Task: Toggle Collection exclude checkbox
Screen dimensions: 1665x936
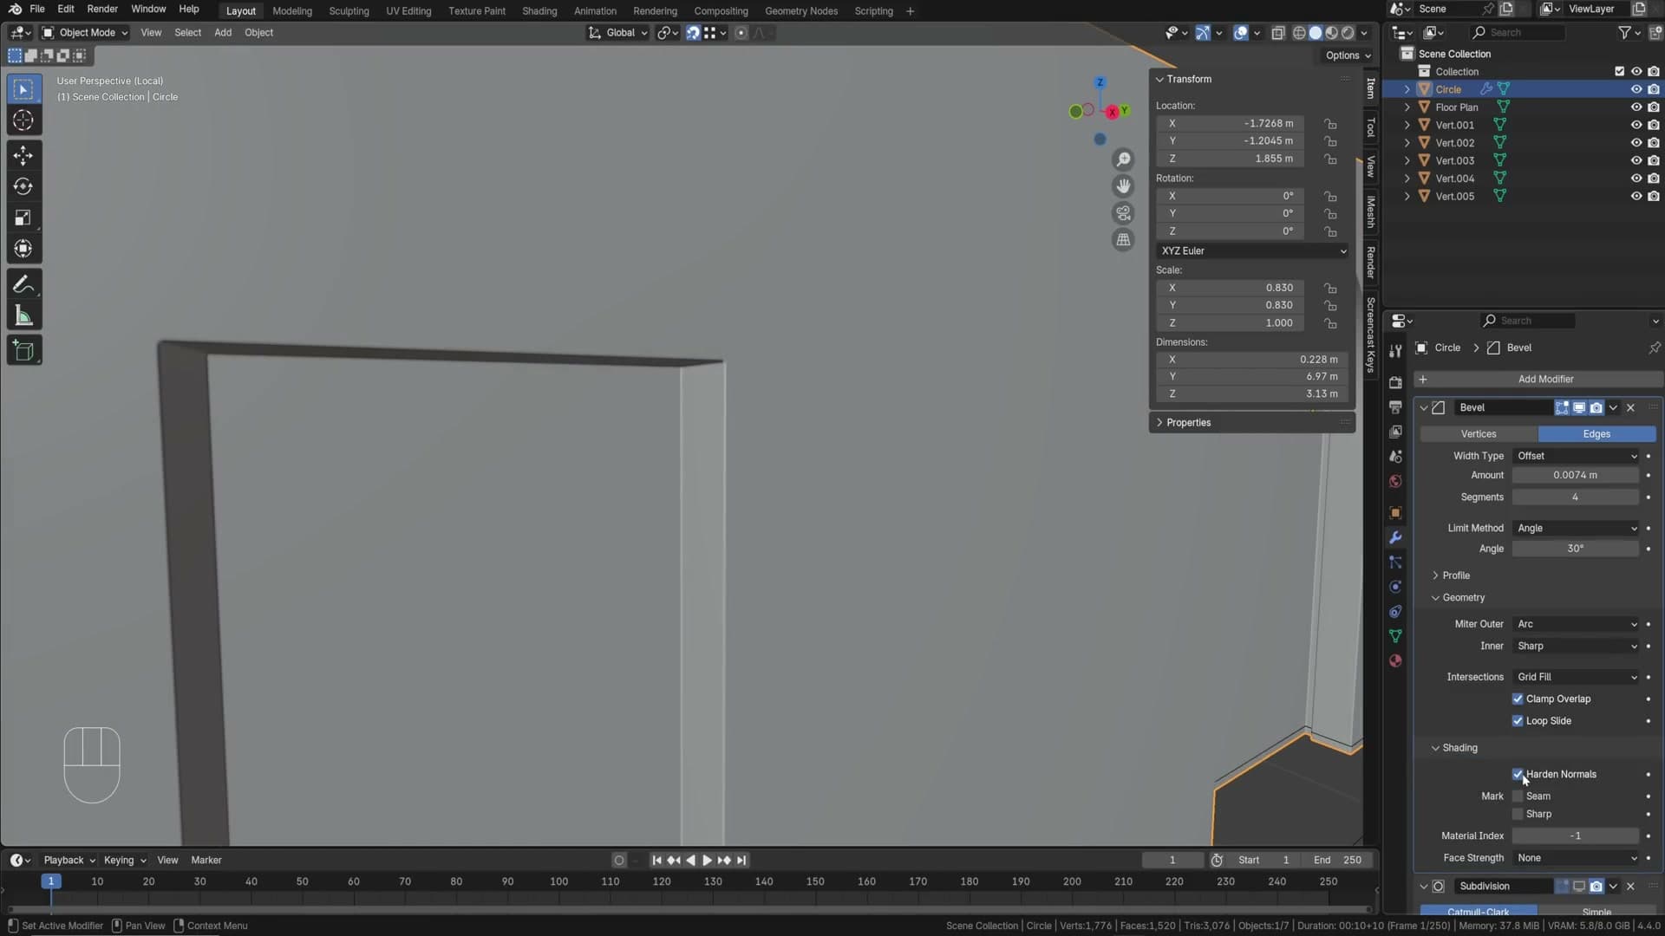Action: pyautogui.click(x=1619, y=71)
